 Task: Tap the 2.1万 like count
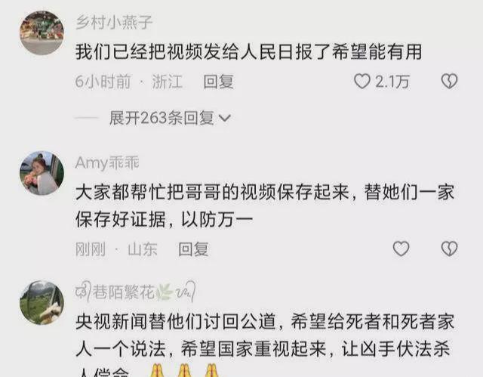point(392,82)
